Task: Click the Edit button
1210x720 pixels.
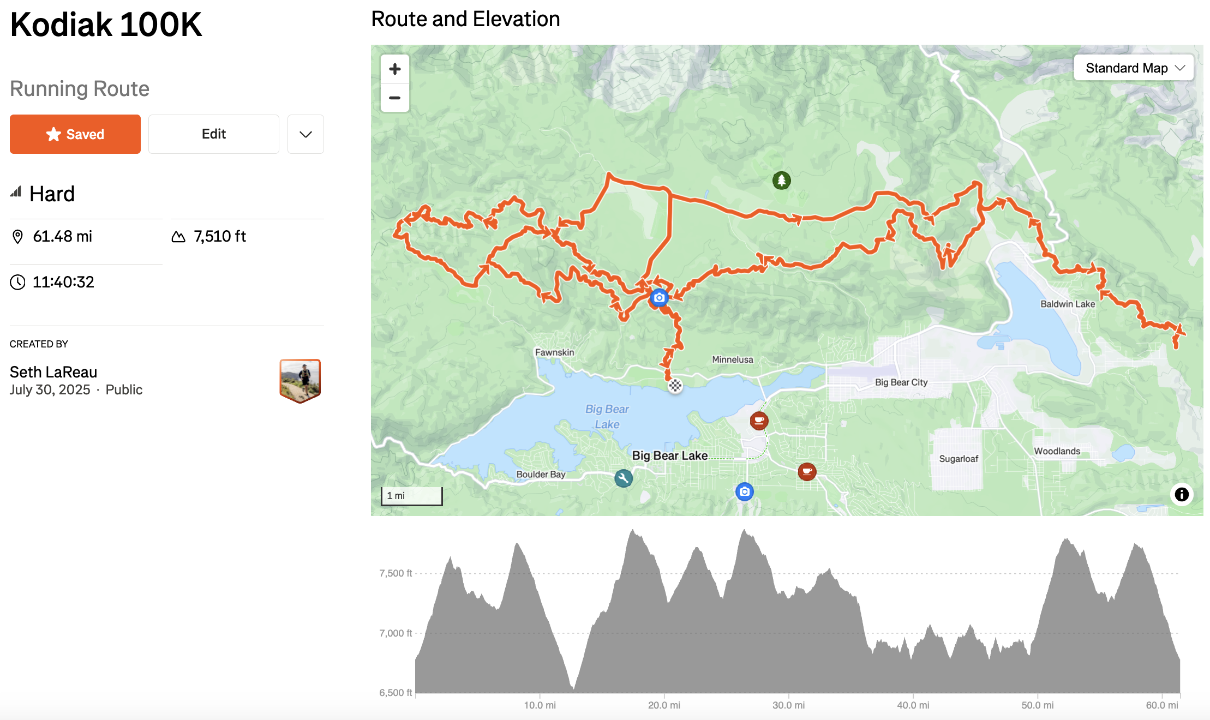Action: point(213,134)
